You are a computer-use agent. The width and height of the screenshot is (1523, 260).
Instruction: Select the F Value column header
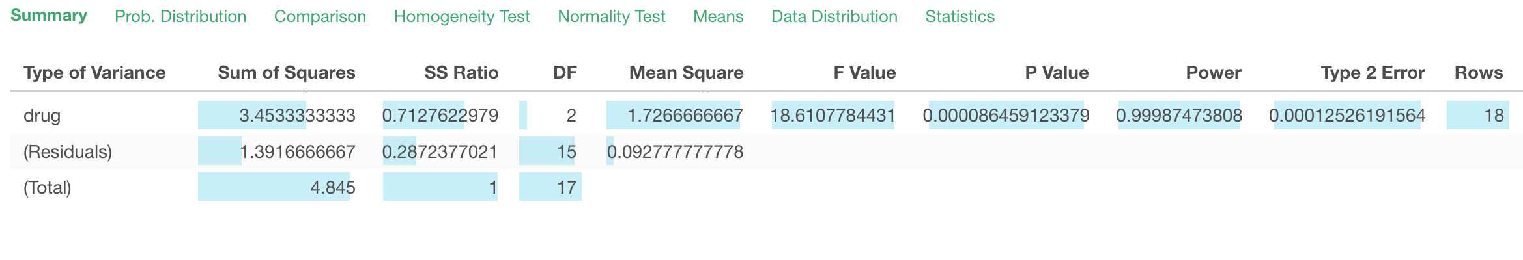click(x=864, y=72)
